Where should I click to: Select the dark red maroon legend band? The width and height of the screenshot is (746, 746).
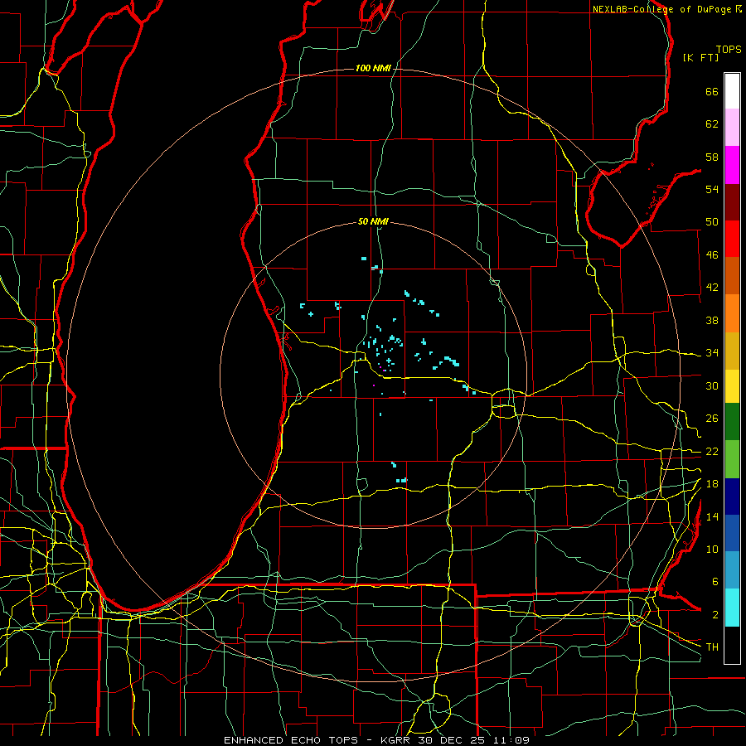point(732,201)
